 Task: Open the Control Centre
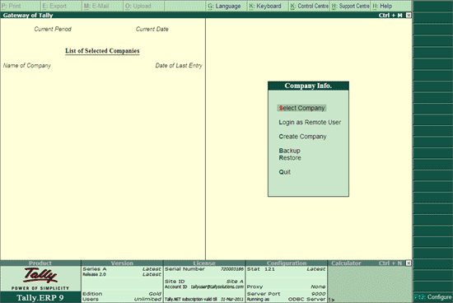pos(309,6)
